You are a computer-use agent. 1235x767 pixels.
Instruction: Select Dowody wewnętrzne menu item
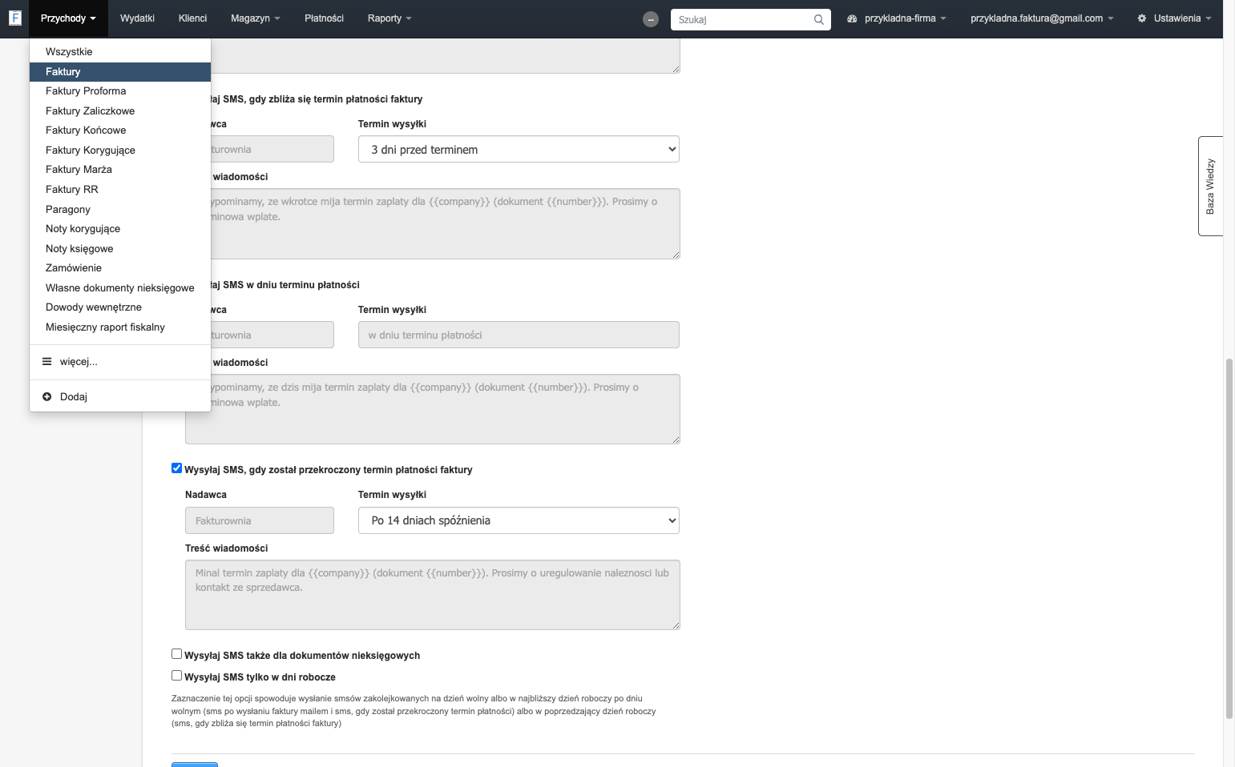click(120, 307)
